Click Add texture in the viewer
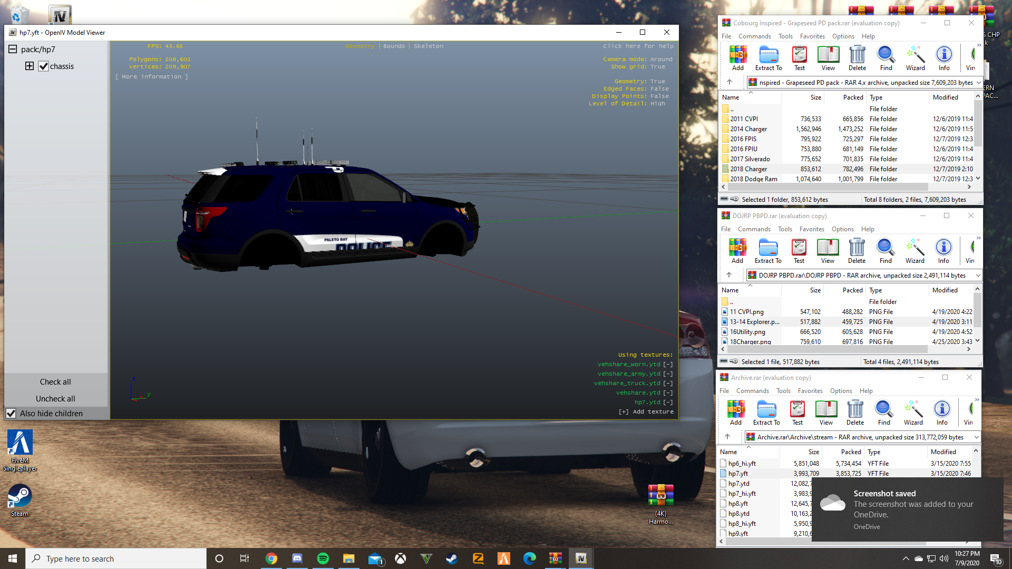Viewport: 1012px width, 569px height. (x=646, y=412)
